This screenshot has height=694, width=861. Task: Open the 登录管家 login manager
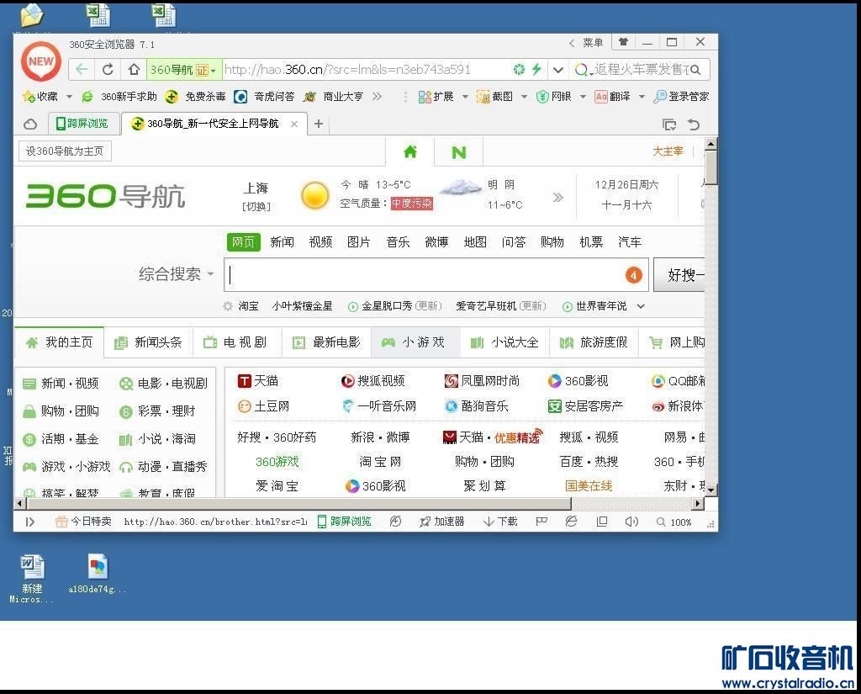coord(681,97)
